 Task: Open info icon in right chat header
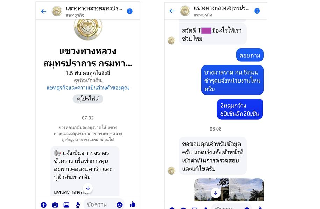coord(257,11)
